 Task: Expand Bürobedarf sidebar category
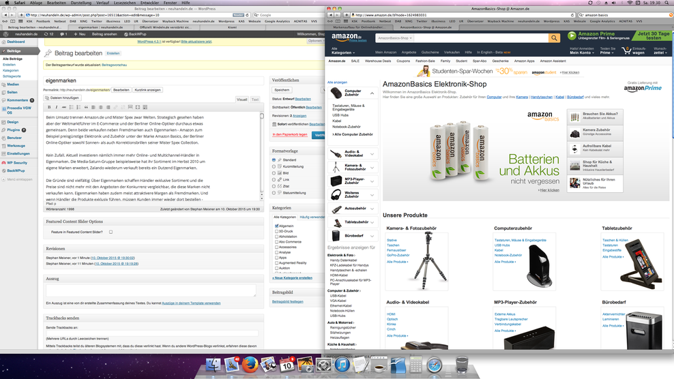pyautogui.click(x=372, y=236)
